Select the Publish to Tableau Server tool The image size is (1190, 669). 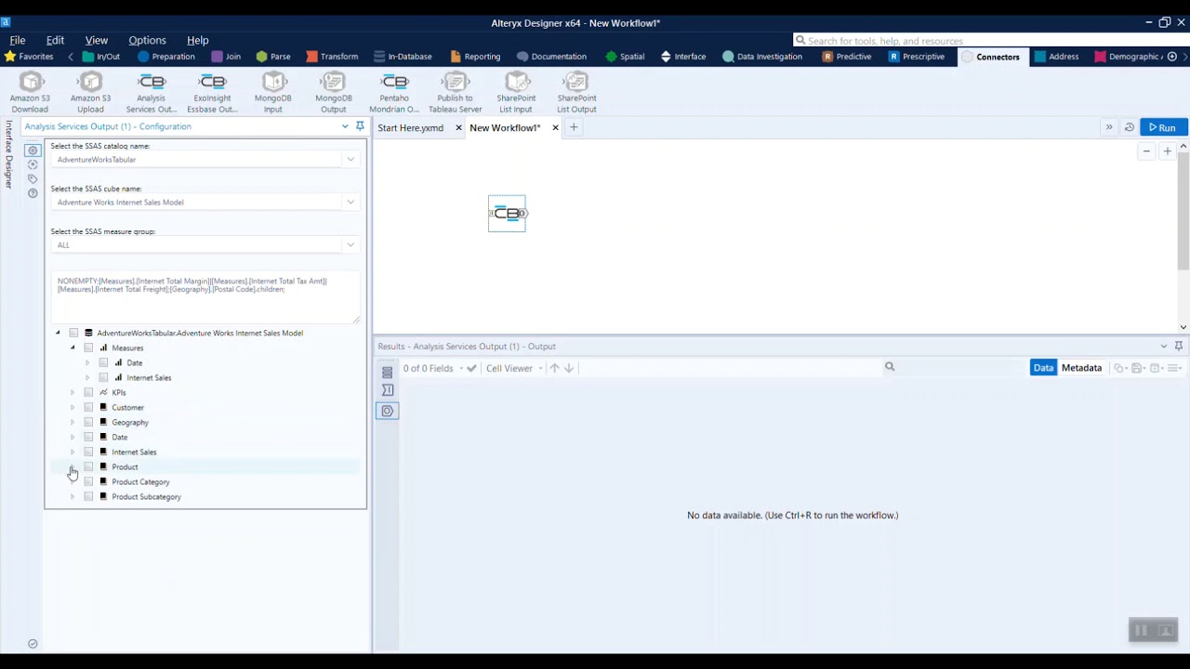(455, 93)
